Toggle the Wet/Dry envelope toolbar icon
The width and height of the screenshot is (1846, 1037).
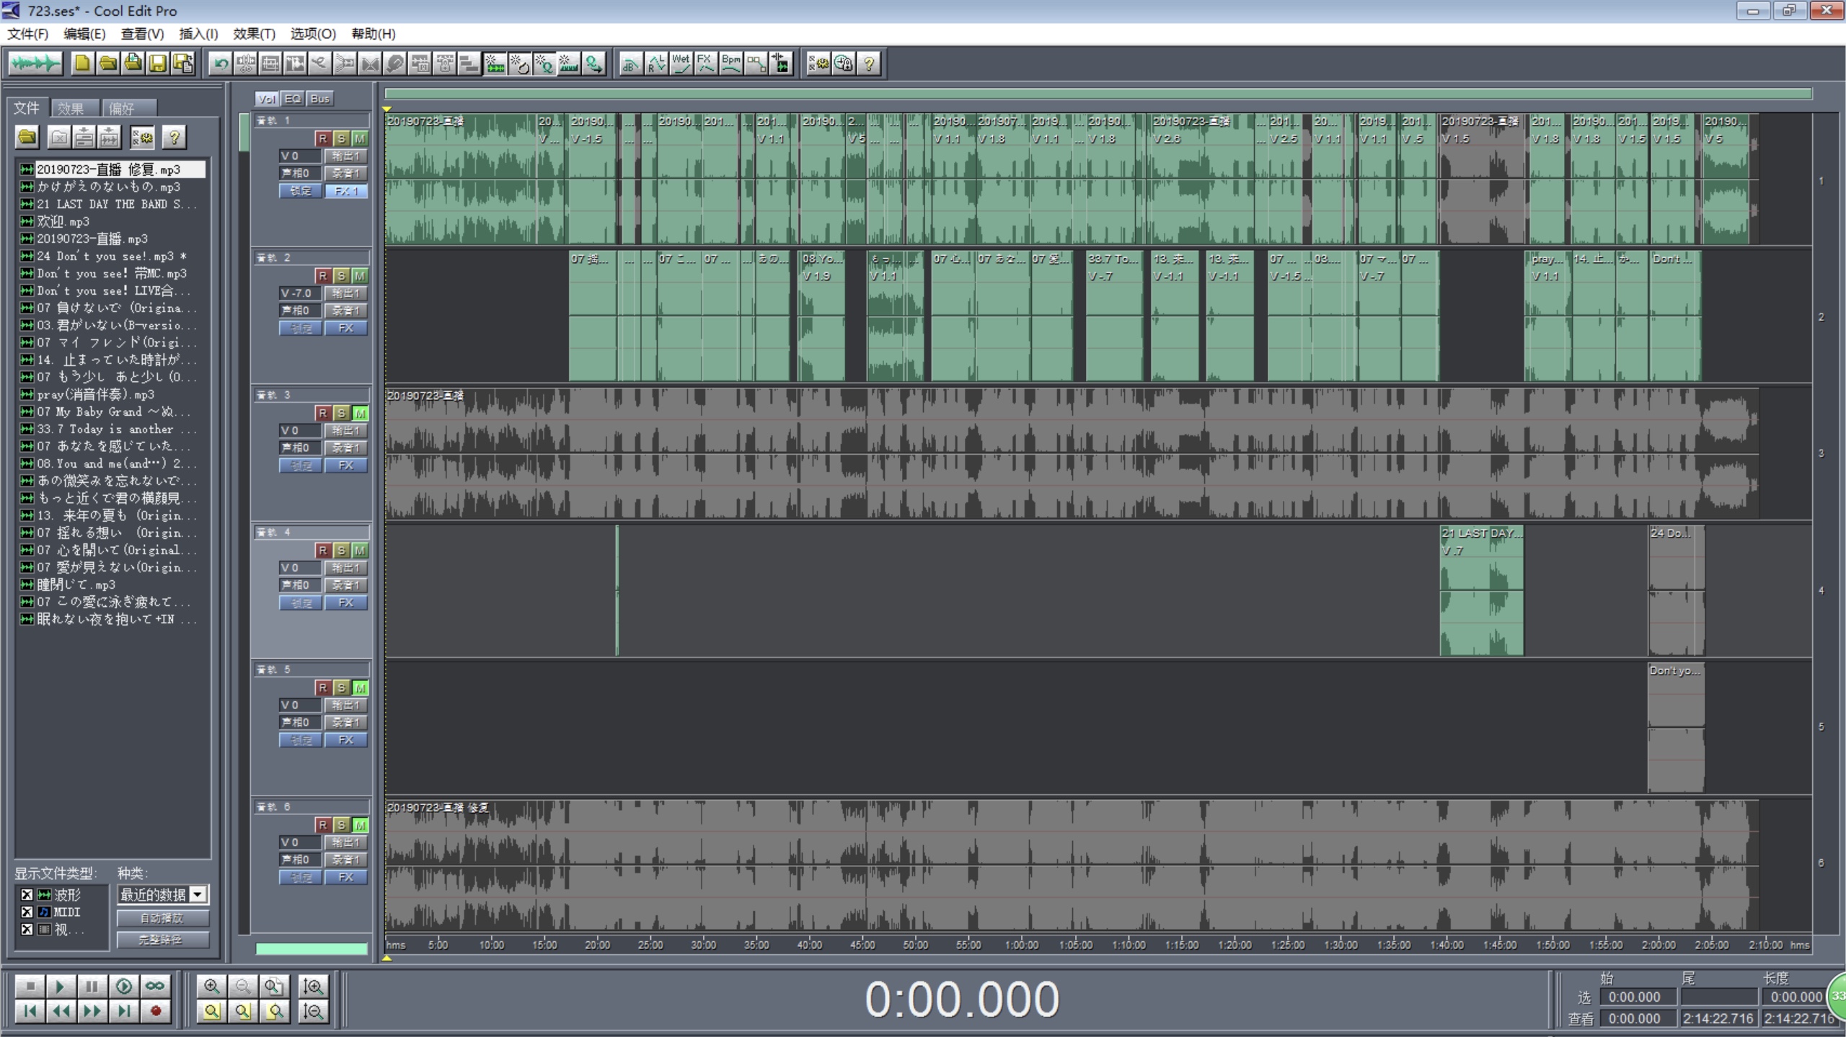pos(680,64)
